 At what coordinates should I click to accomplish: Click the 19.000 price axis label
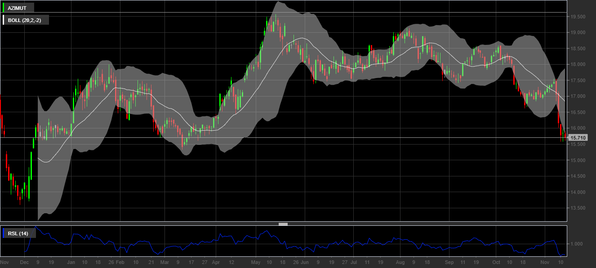point(578,33)
